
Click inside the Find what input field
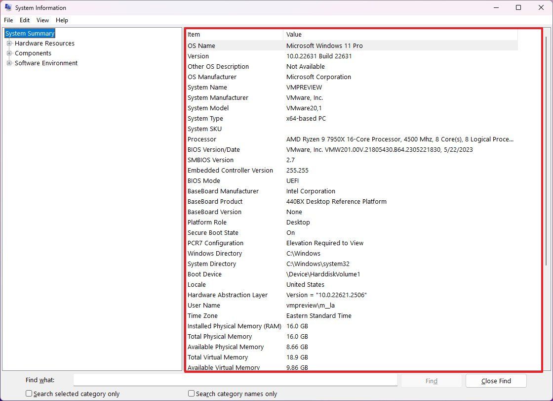pos(235,380)
